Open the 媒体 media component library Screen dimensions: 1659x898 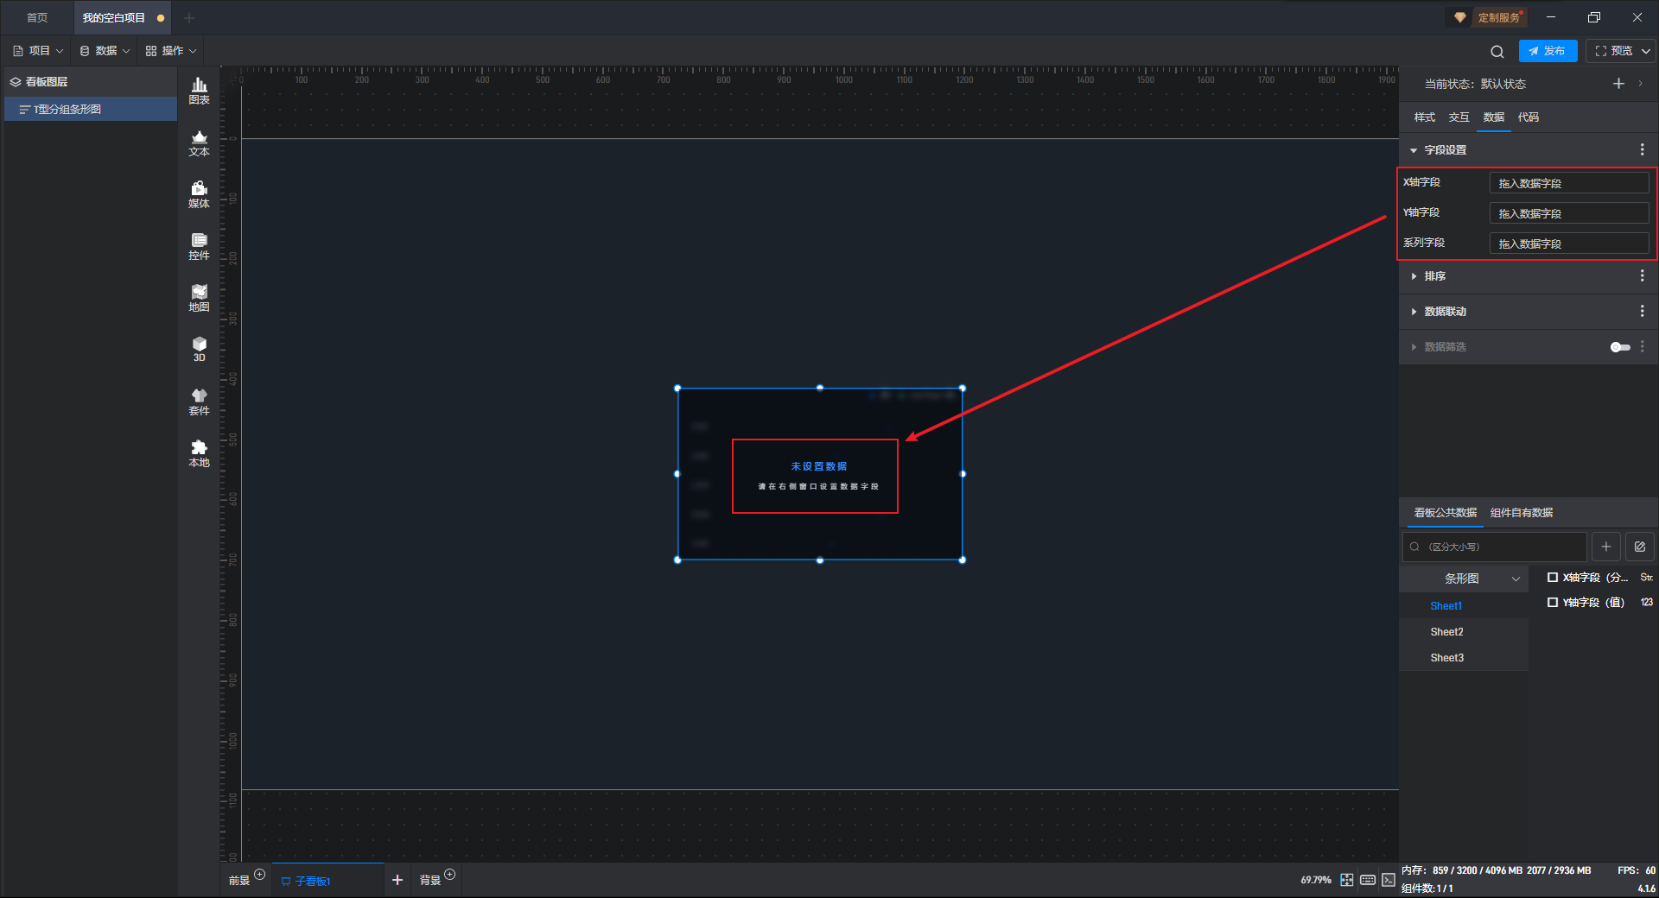tap(199, 194)
